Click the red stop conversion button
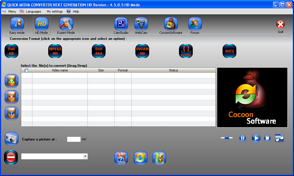This screenshot has height=176, width=294. coord(11,157)
